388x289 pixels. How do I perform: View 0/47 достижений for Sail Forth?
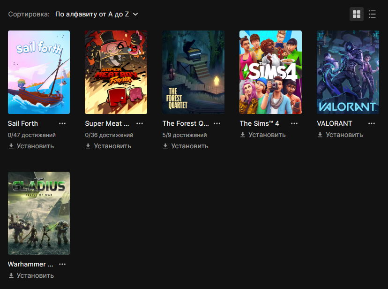(x=32, y=135)
